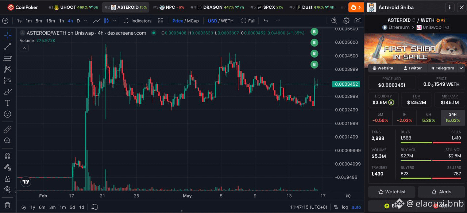467x213 pixels.
Task: Select the trend line drawing tool
Action: [x=7, y=46]
